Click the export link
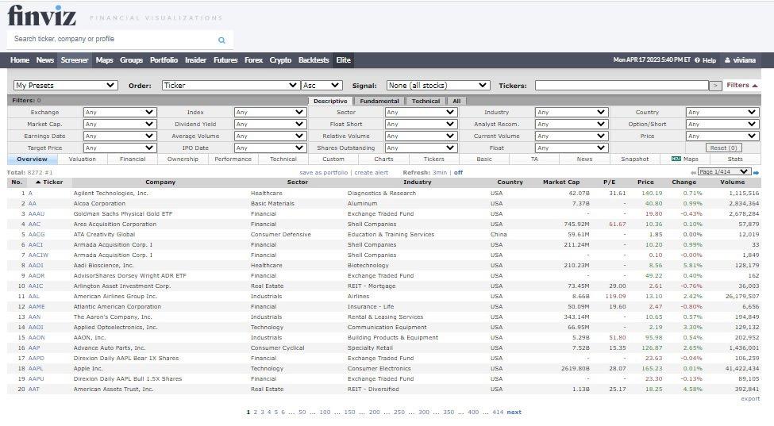This screenshot has width=774, height=426. click(x=750, y=399)
